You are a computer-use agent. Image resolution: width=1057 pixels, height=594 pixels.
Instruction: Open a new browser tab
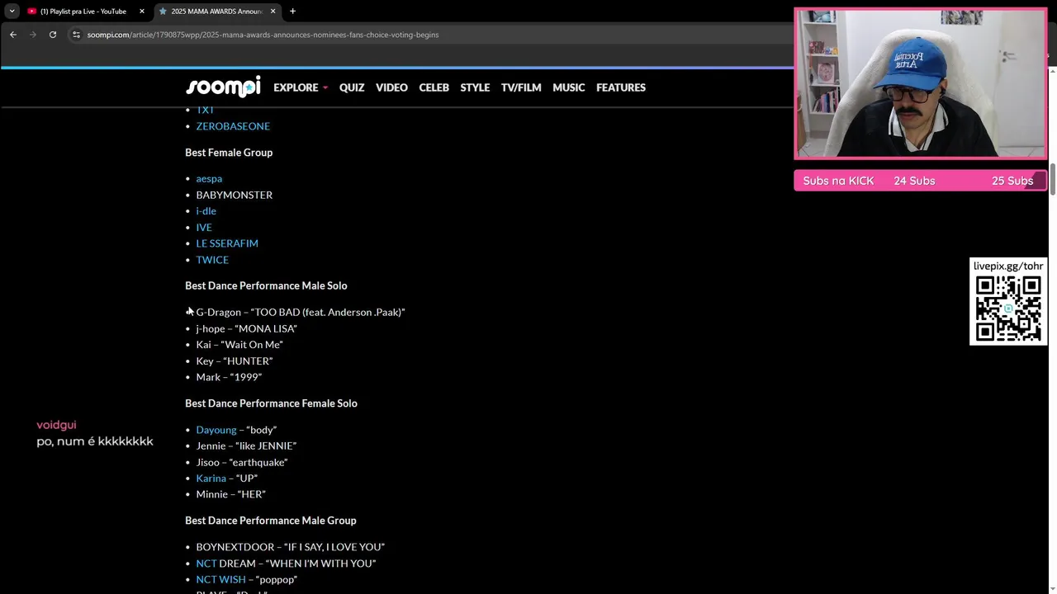tap(292, 11)
